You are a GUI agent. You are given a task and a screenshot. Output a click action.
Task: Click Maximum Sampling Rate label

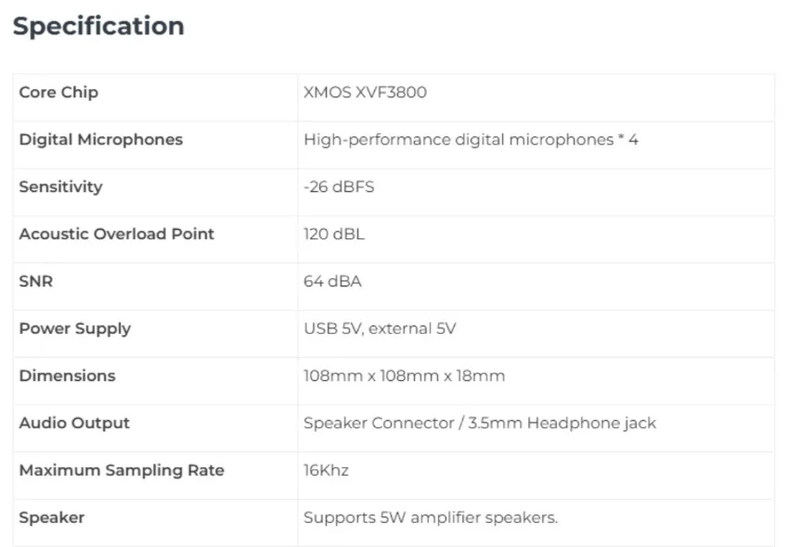(122, 471)
